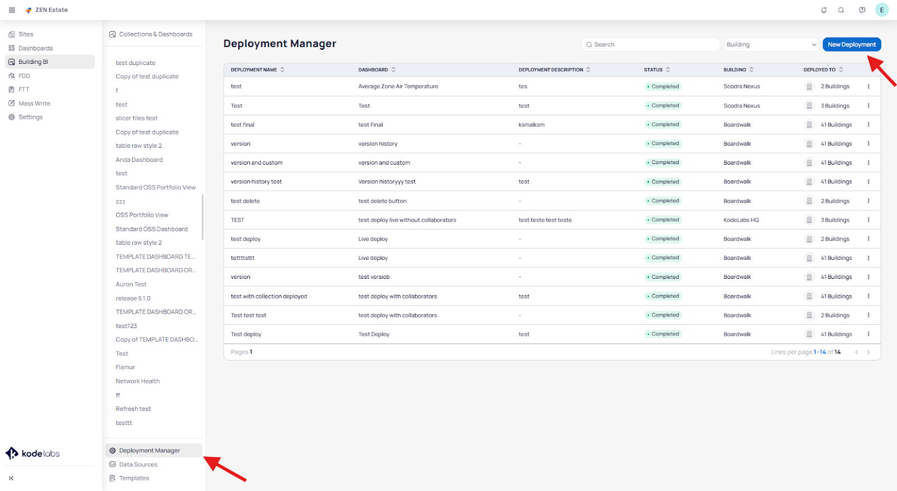Click the notifications bell icon
This screenshot has height=491, width=897.
pyautogui.click(x=824, y=10)
